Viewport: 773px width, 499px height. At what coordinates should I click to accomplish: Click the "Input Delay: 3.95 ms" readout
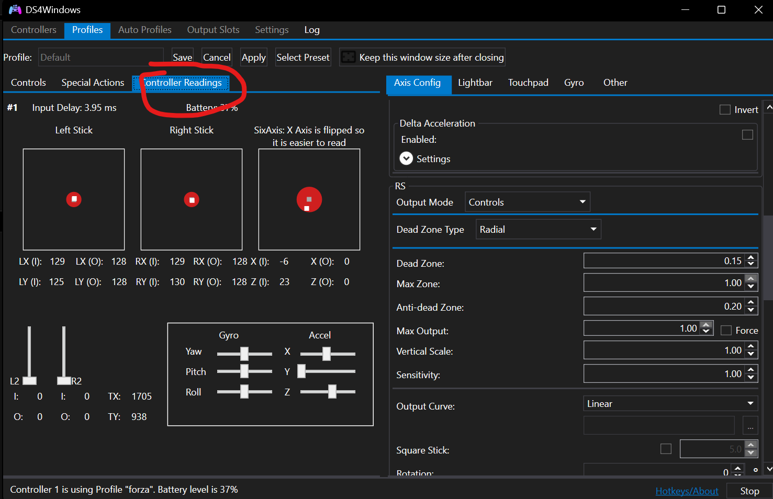74,108
